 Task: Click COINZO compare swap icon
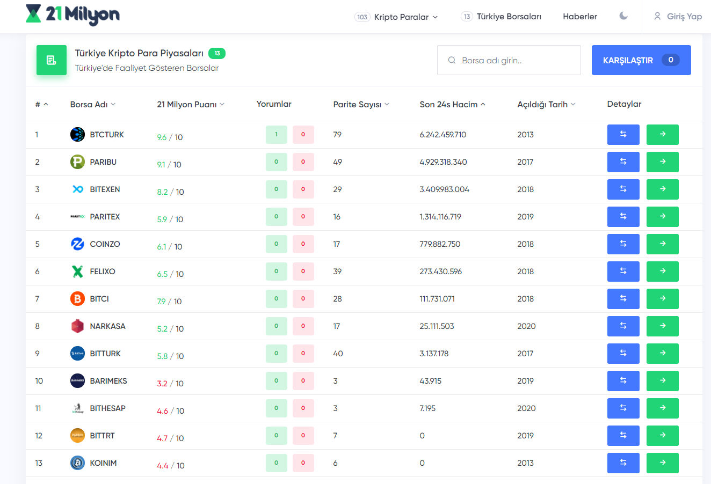(623, 244)
